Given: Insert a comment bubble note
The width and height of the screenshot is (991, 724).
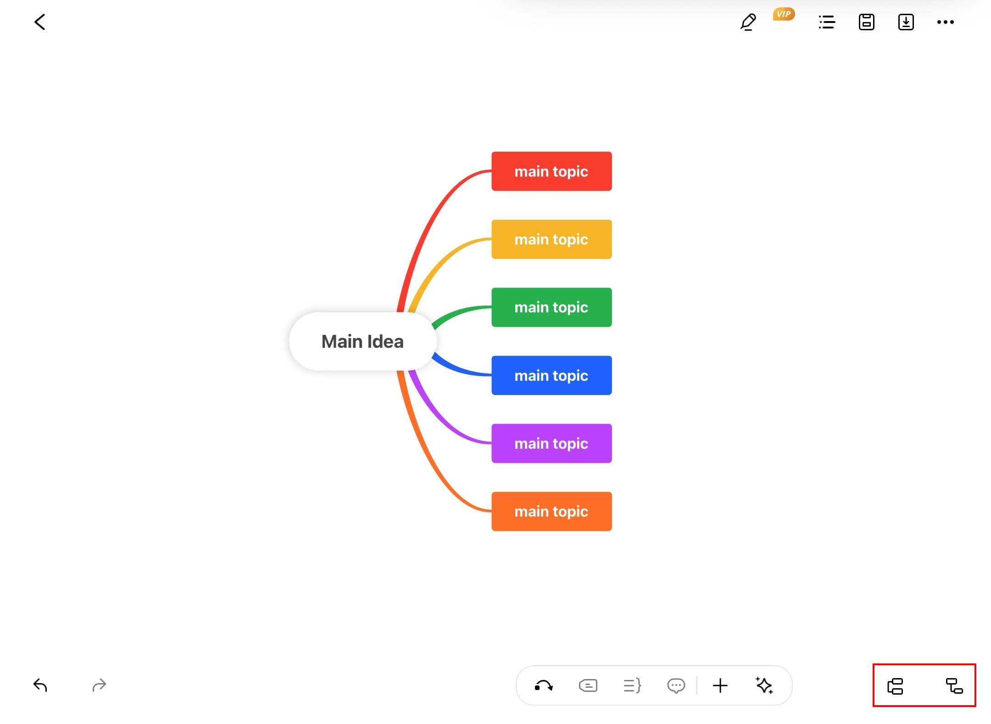Looking at the screenshot, I should (x=676, y=685).
